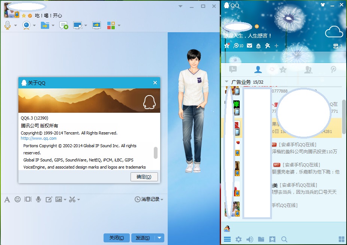Start a video call with webcam icon
The image size is (347, 245).
click(27, 25)
